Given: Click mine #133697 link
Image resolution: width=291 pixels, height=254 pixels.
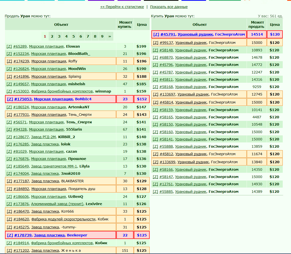Looking at the screenshot, I should (167, 94).
